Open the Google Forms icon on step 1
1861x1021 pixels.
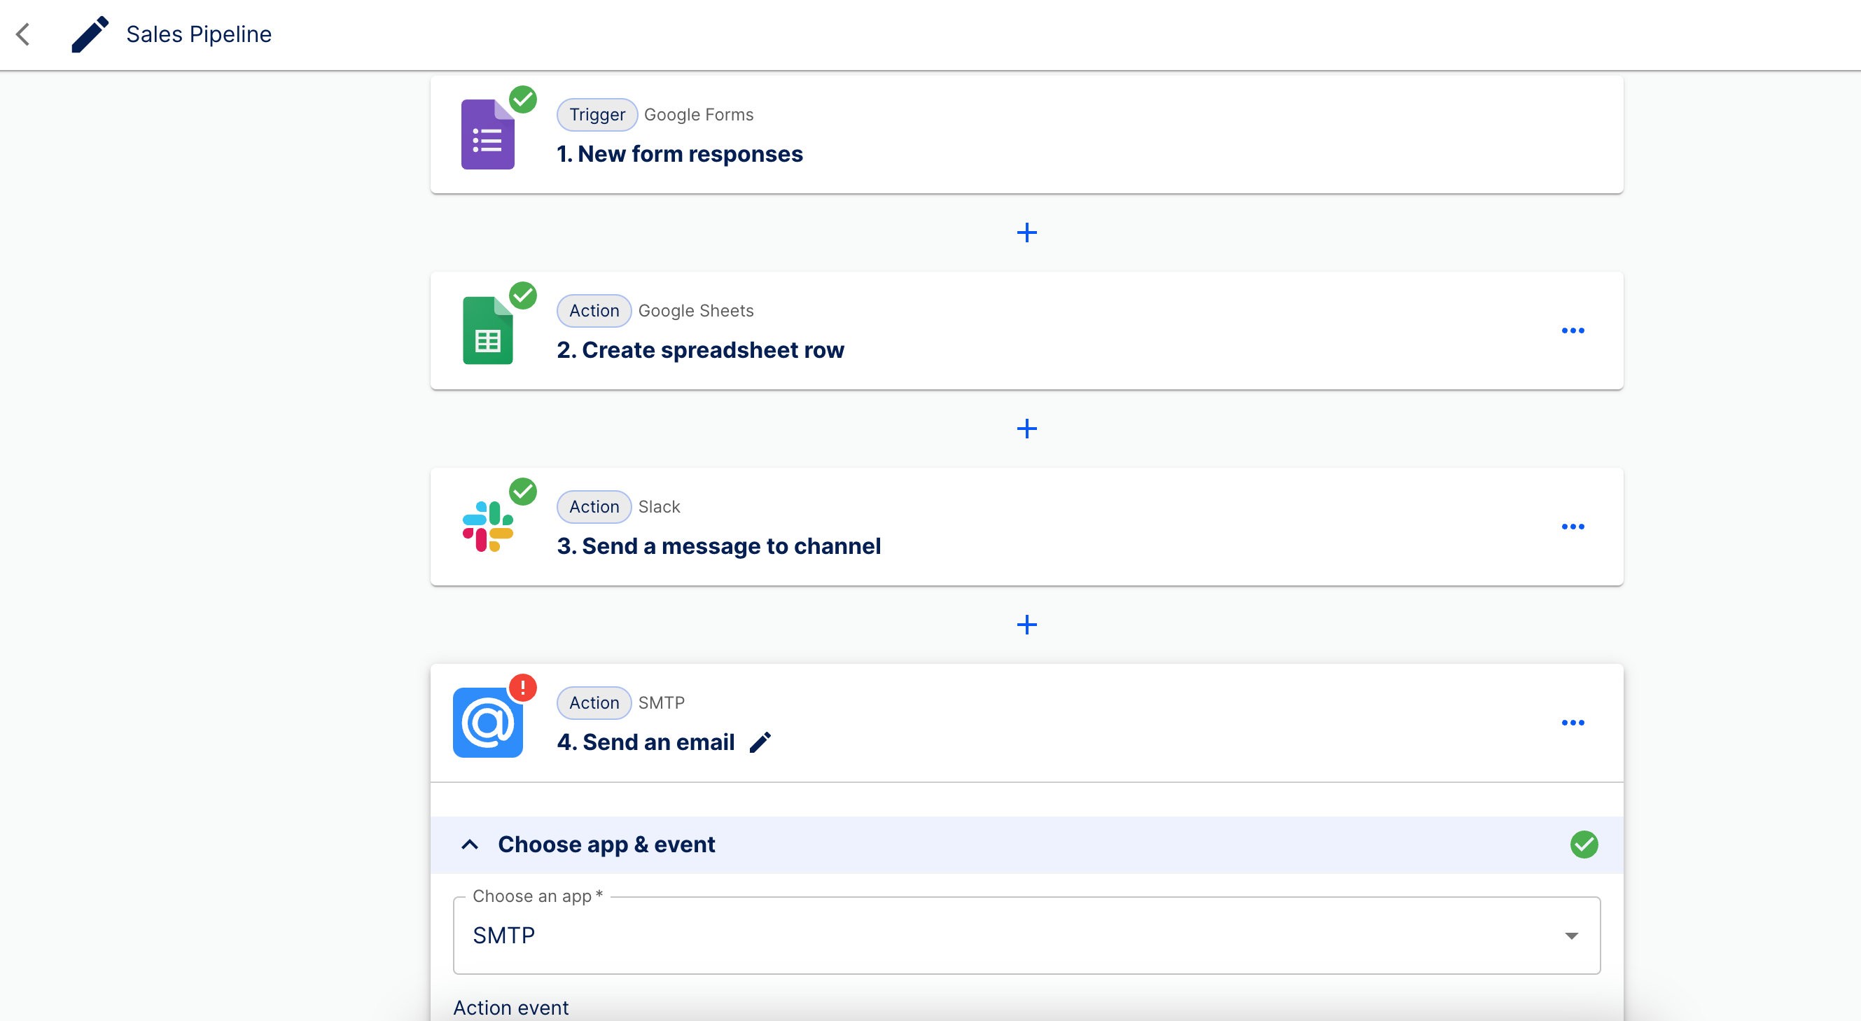(487, 134)
